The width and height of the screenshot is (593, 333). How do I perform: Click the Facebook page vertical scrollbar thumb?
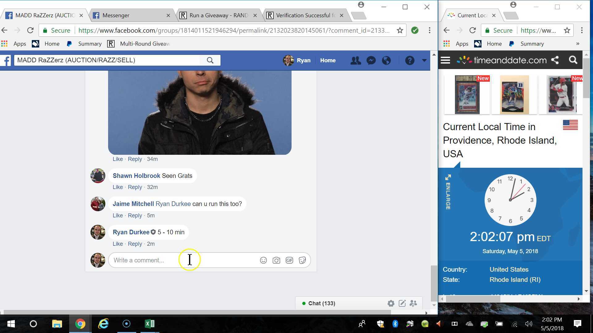[434, 283]
